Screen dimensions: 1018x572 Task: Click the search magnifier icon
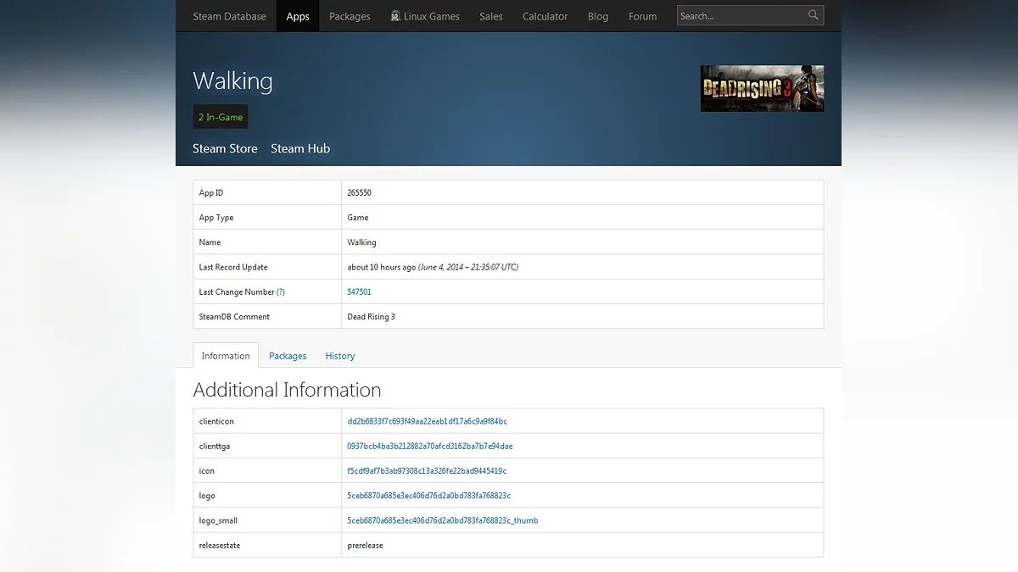click(813, 15)
